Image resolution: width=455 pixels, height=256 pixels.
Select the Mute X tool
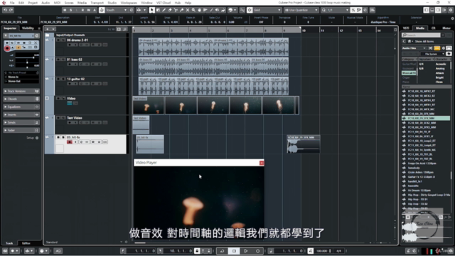point(188,10)
